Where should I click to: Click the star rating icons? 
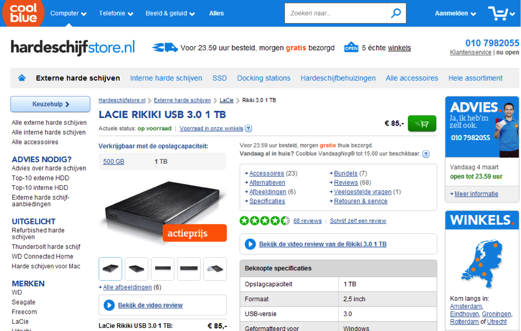pos(264,221)
